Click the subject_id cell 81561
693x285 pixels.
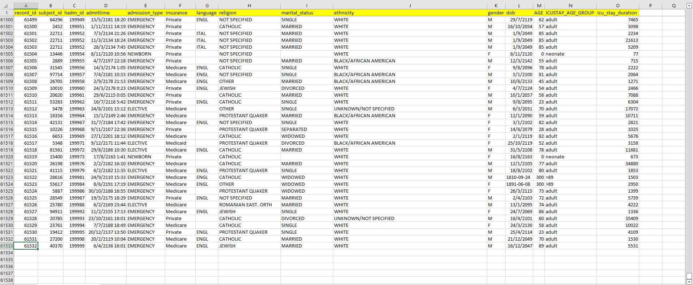[51, 150]
